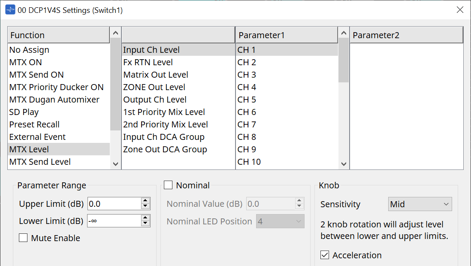471x266 pixels.
Task: Enable the Mute Enable checkbox
Action: [x=23, y=238]
